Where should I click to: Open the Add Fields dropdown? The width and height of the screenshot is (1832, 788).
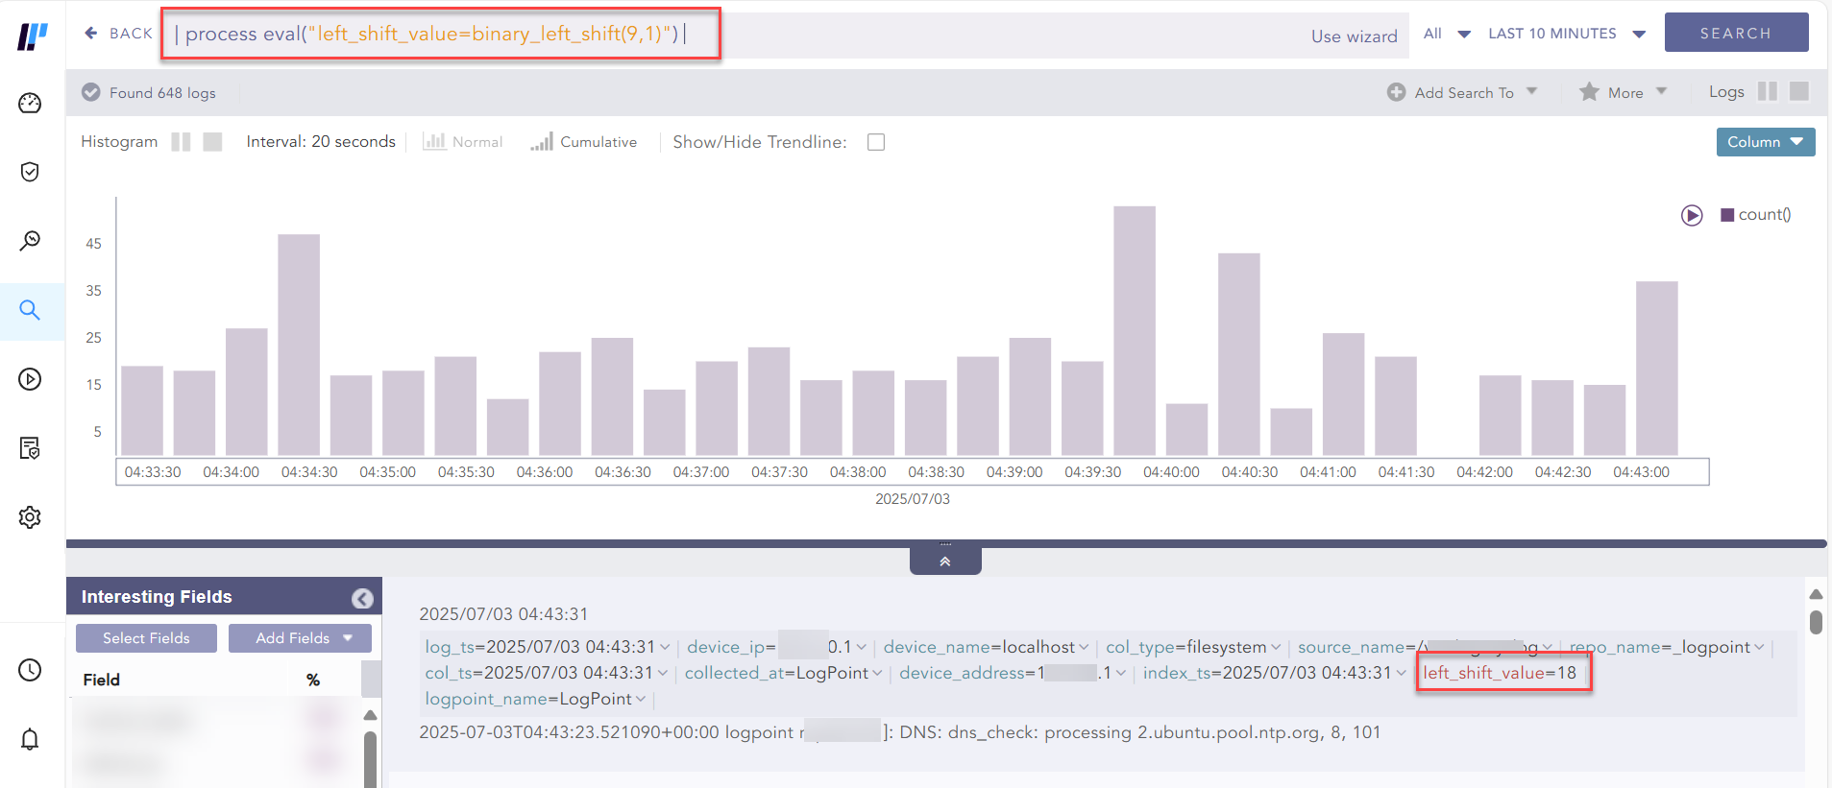pos(300,638)
